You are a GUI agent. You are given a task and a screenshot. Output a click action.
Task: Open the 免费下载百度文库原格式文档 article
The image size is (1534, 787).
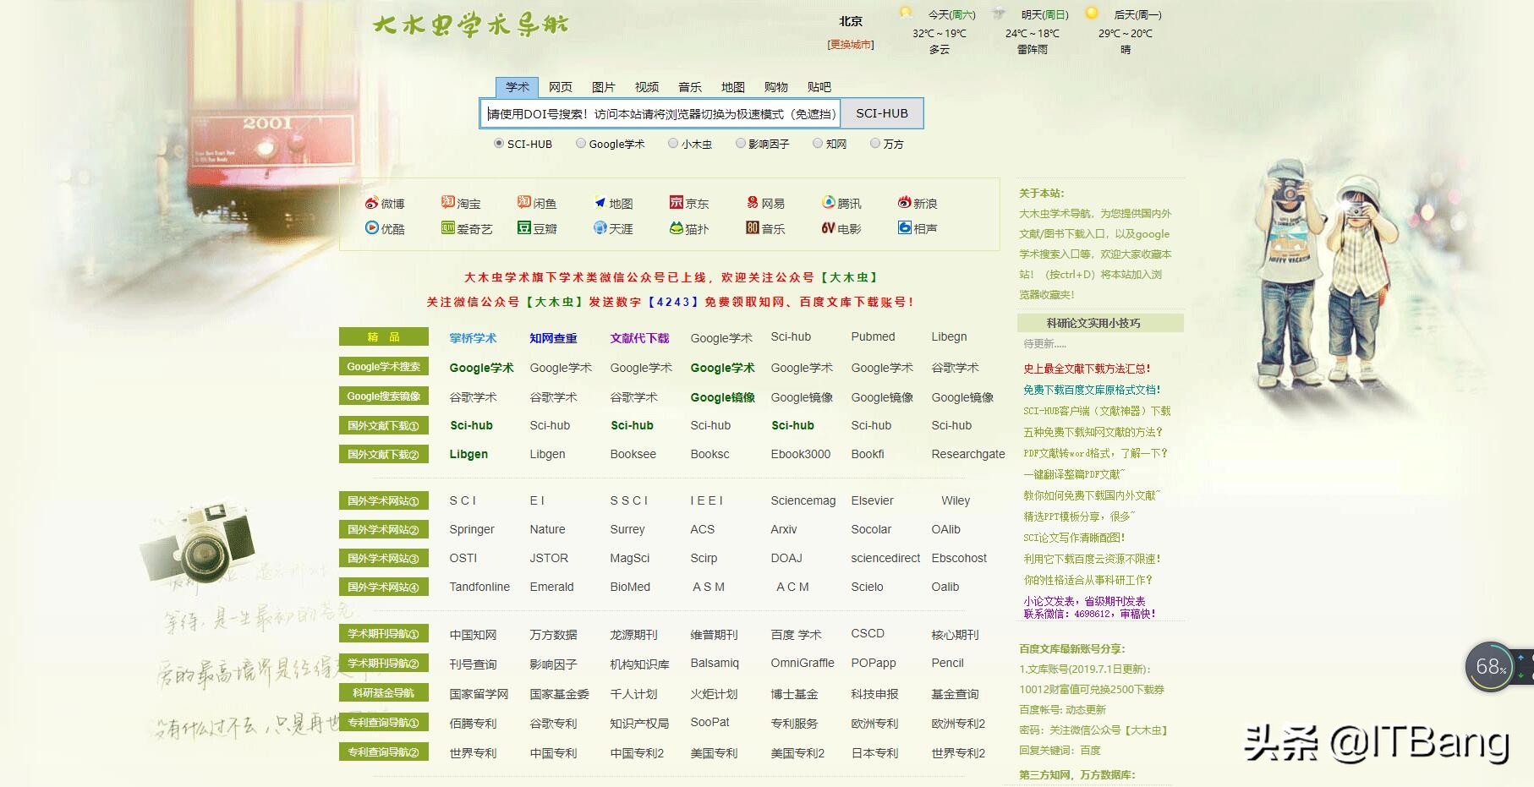[x=1092, y=390]
